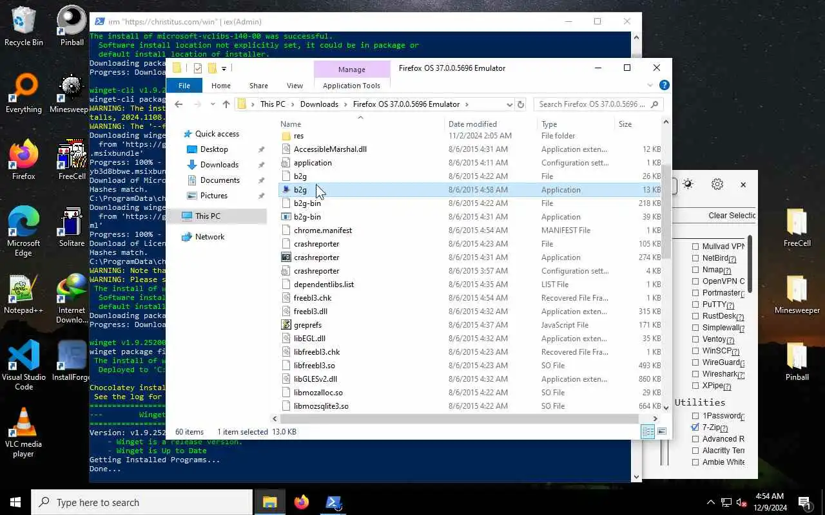The image size is (825, 515).
Task: Open the View ribbon tab
Action: coord(295,86)
